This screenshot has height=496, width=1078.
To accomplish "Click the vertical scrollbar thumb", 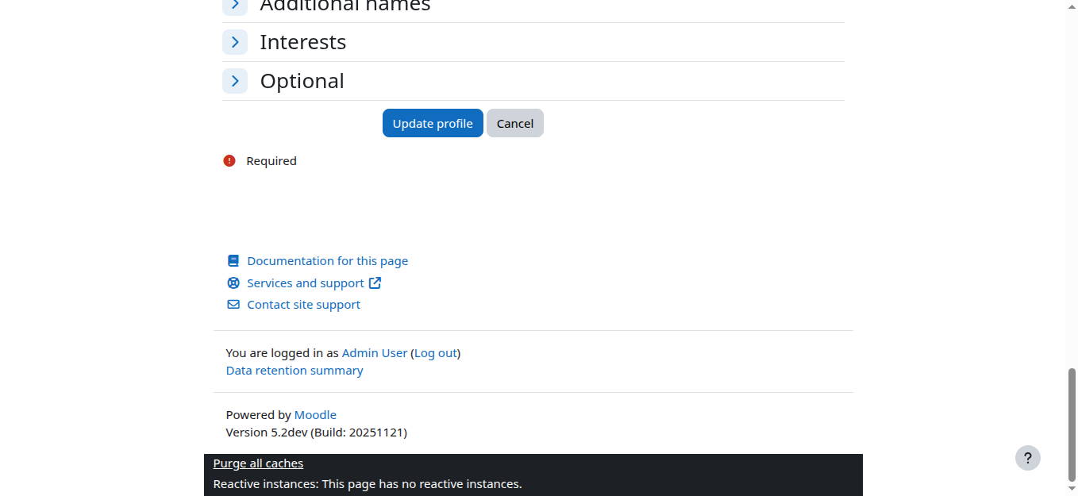I will 1072,424.
